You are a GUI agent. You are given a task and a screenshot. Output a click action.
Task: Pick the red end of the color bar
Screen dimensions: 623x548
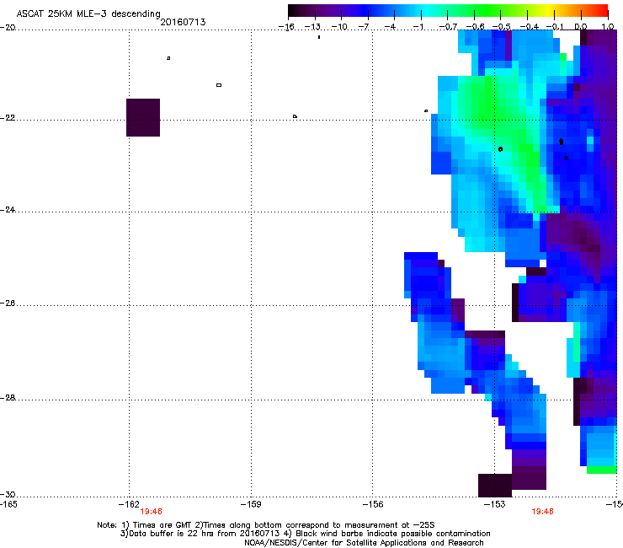602,11
